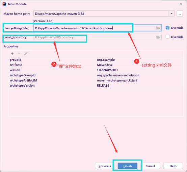Click the maven-archetype-quickstart value cell

(139, 80)
